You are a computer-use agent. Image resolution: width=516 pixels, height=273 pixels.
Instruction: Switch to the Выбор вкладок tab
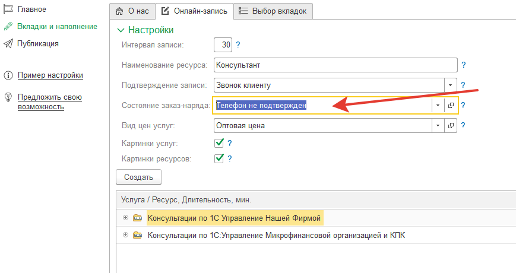coord(273,11)
